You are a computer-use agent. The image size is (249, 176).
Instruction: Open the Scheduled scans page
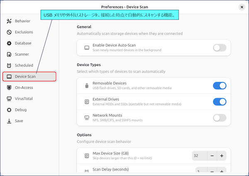[x=29, y=66]
